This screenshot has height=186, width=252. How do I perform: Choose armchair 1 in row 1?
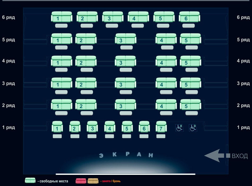(57, 127)
